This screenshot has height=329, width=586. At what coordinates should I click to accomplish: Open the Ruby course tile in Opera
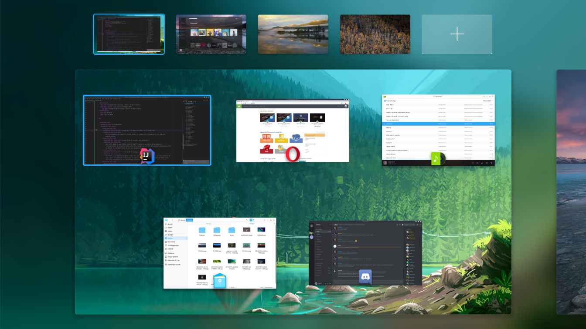266,149
